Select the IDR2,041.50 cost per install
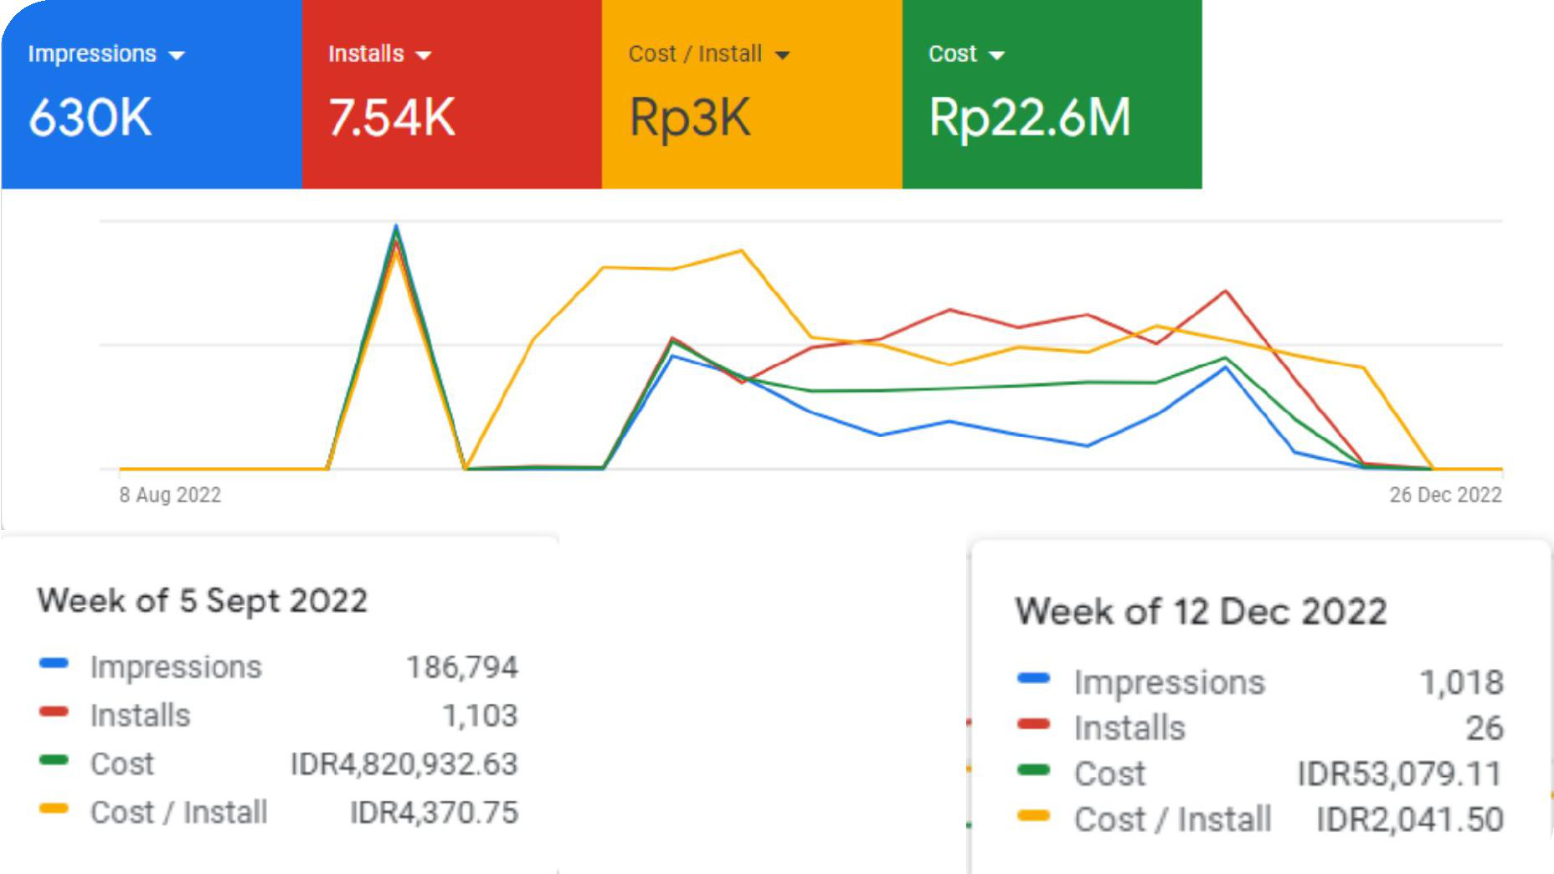Image resolution: width=1554 pixels, height=874 pixels. 1410,820
